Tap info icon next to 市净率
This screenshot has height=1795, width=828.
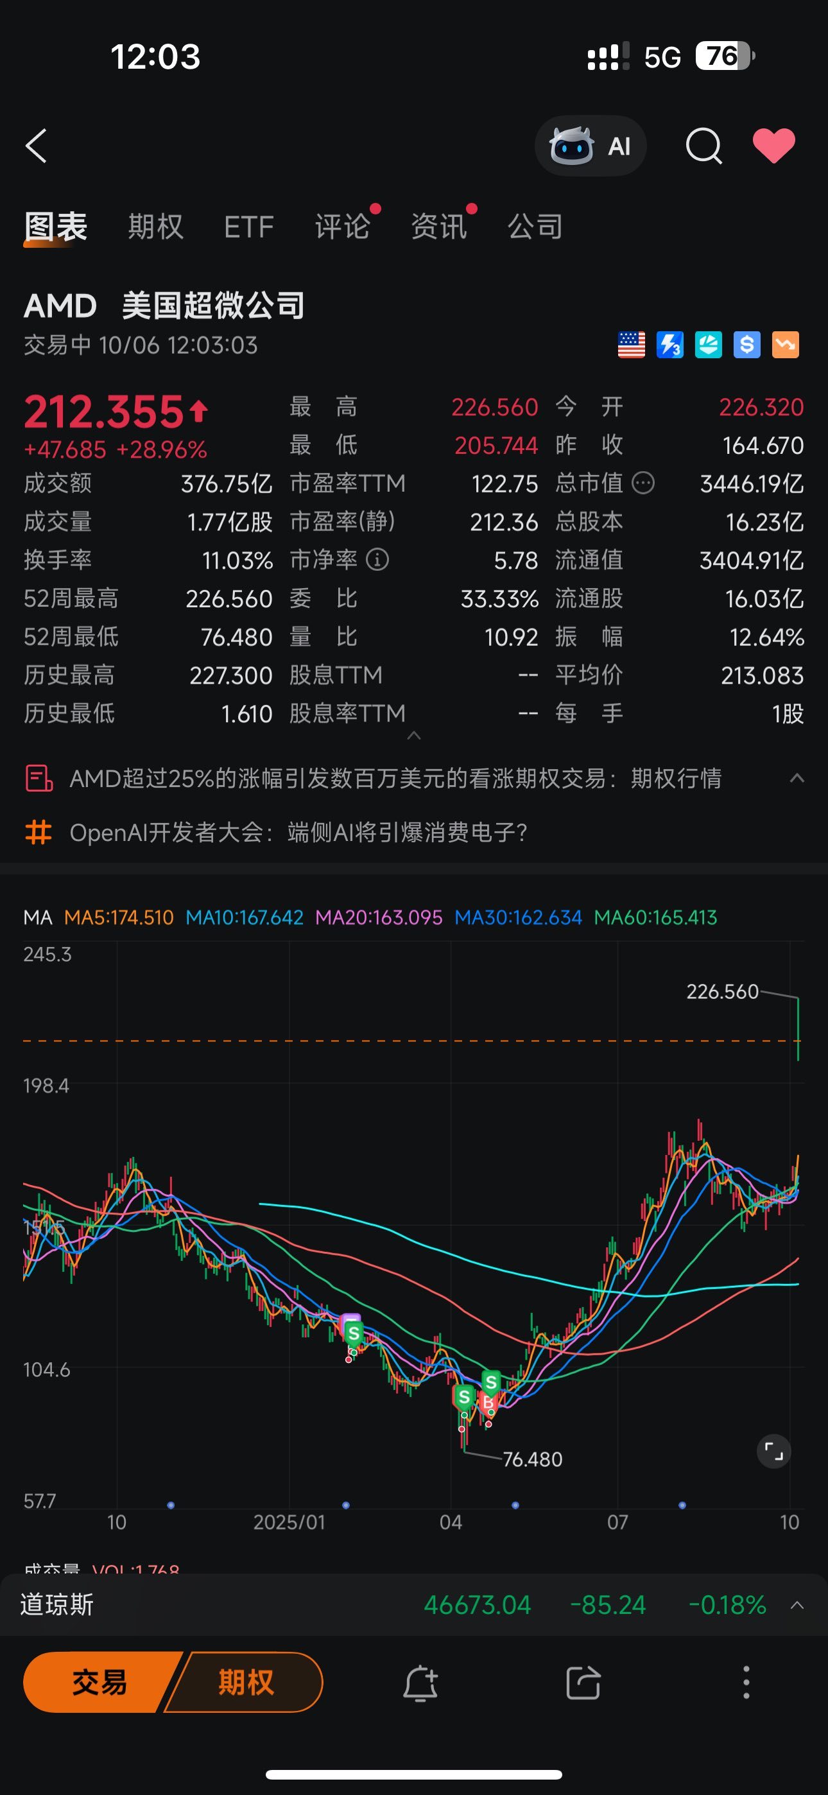point(378,560)
